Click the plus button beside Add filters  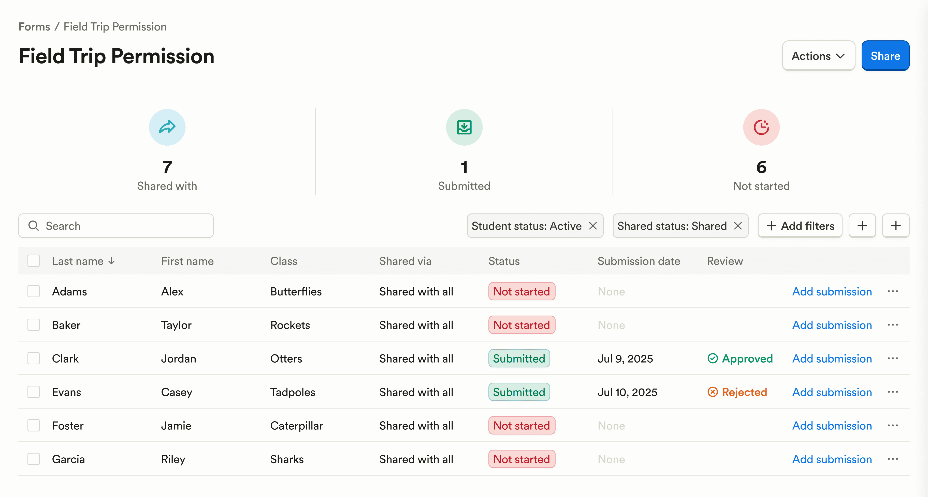(x=862, y=226)
